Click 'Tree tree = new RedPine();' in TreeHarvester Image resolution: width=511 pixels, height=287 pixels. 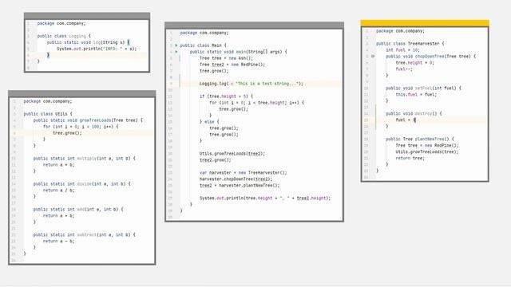click(427, 145)
